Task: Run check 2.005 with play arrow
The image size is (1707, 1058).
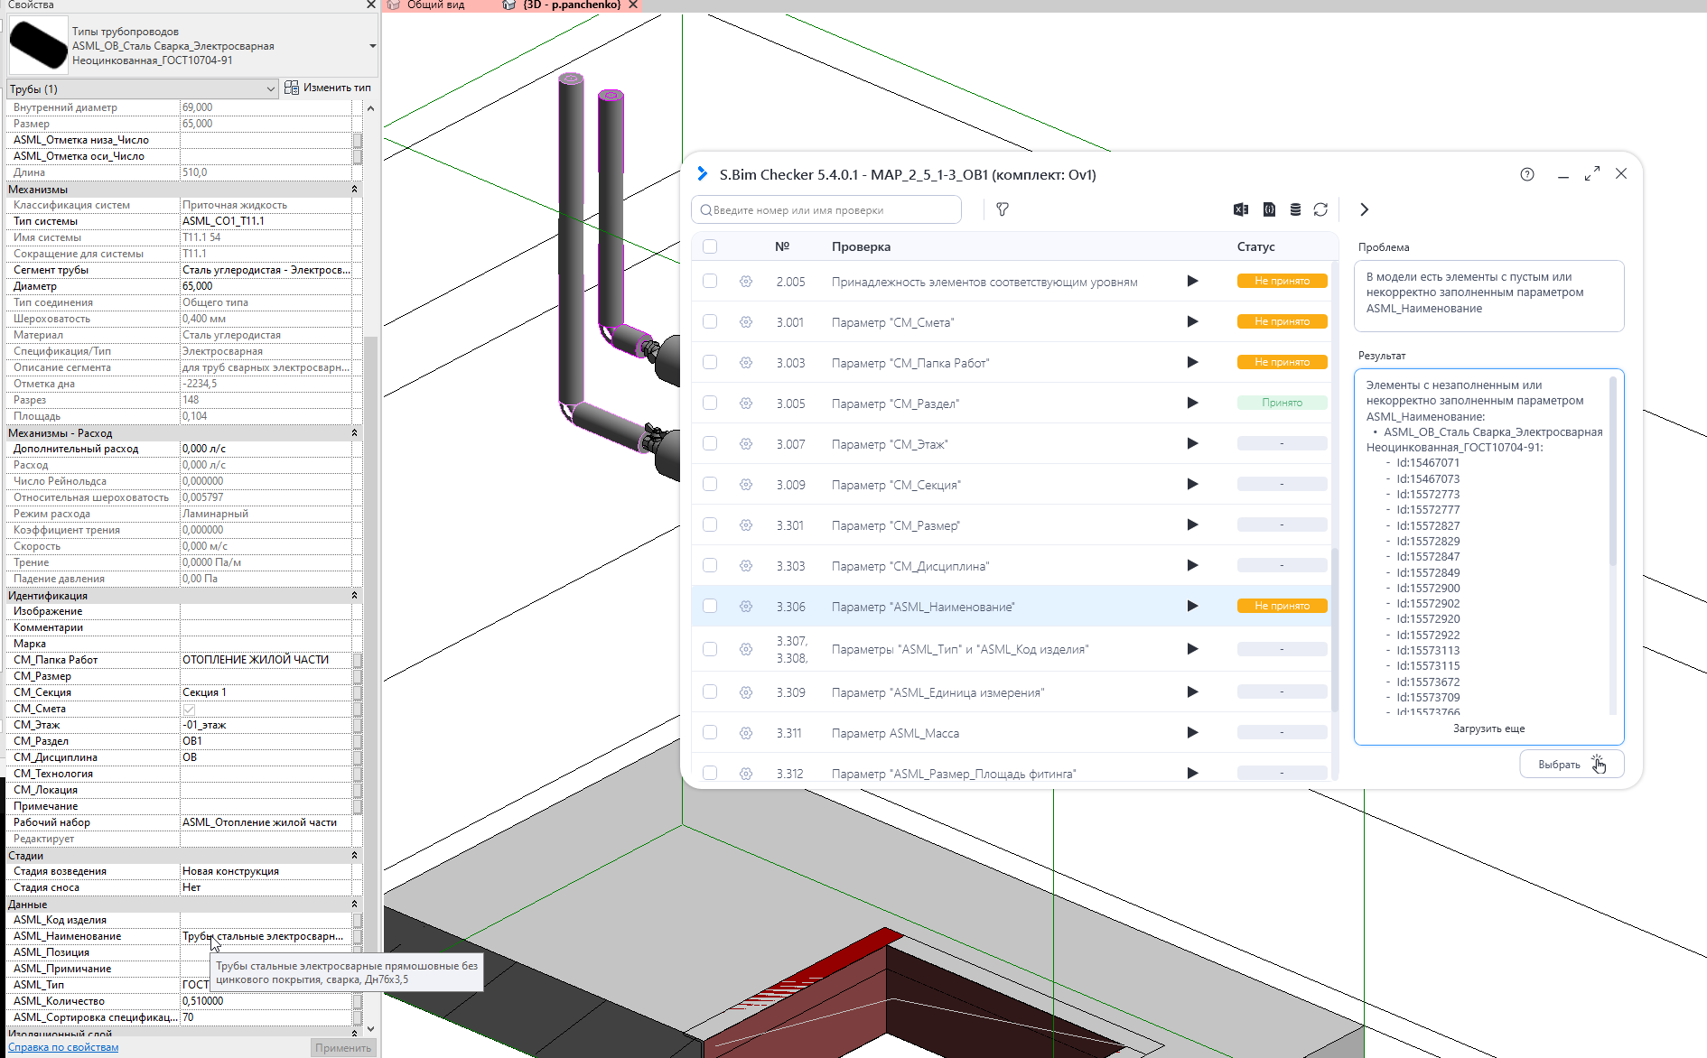Action: click(x=1192, y=281)
